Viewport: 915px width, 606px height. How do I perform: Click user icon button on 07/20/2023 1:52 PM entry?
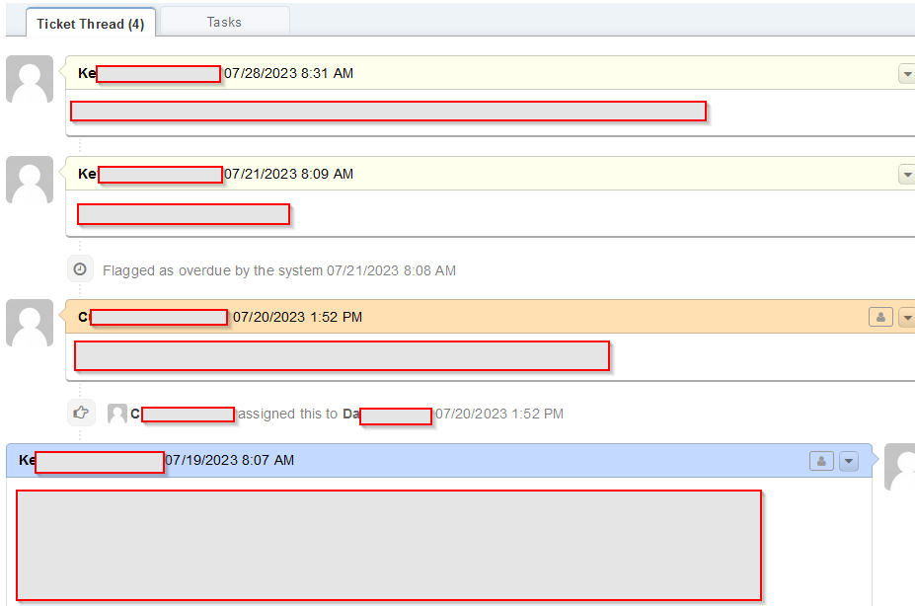[x=880, y=318]
